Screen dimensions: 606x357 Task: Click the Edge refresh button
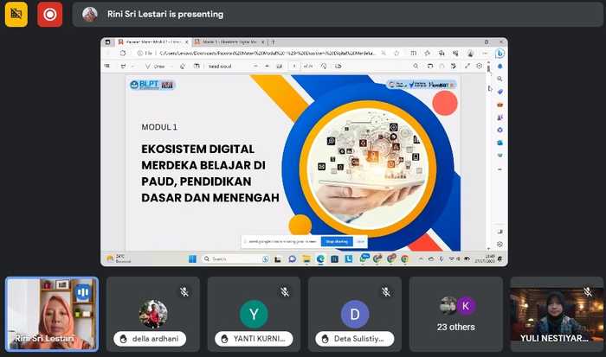(x=123, y=54)
